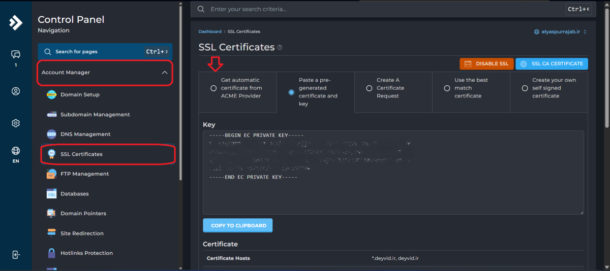Screen dimensions: 610x271
Task: Click the Databases SQL icon
Action: [x=51, y=194]
